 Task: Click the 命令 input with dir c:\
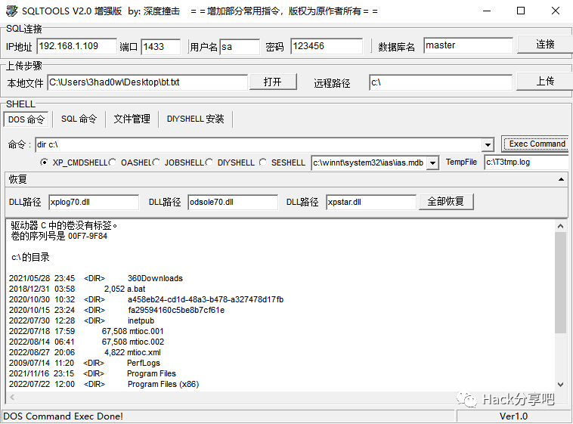click(x=259, y=145)
